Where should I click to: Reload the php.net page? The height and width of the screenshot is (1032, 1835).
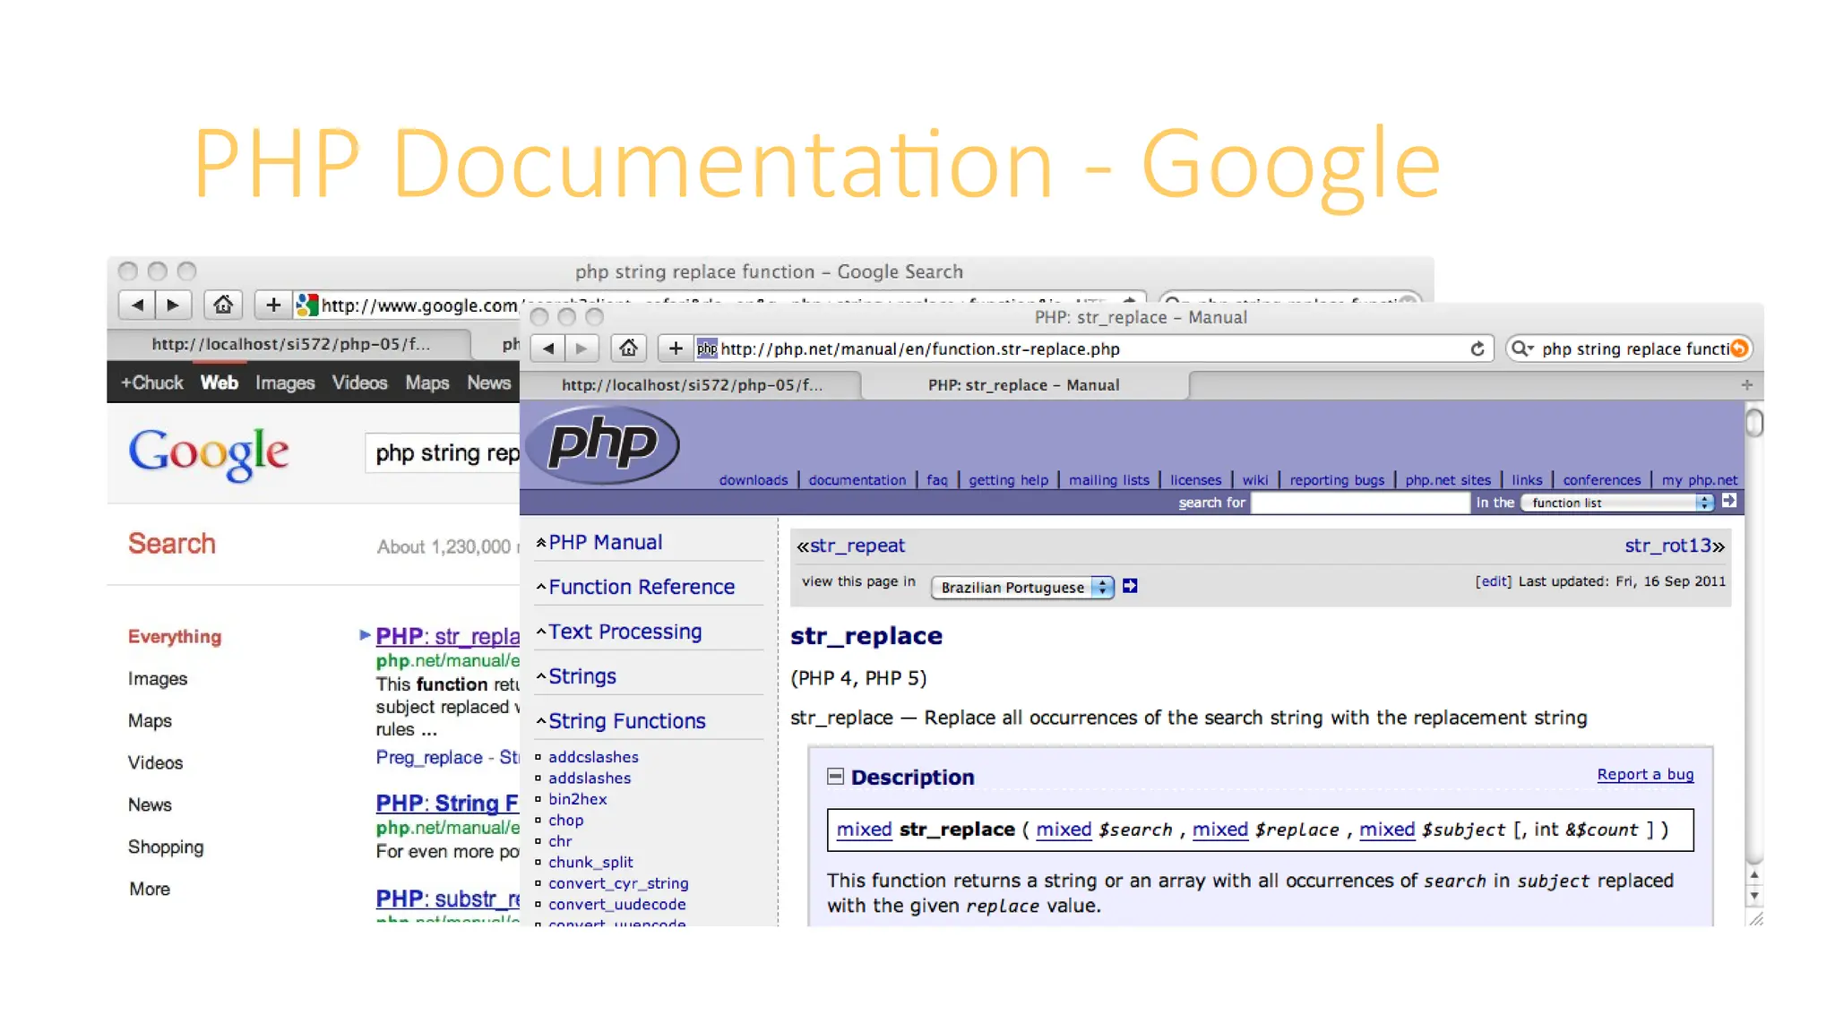(1477, 348)
